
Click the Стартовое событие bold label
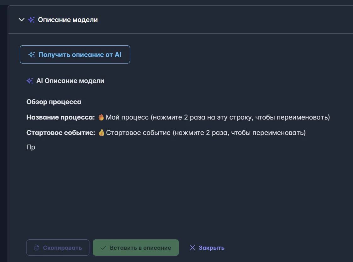pos(60,132)
